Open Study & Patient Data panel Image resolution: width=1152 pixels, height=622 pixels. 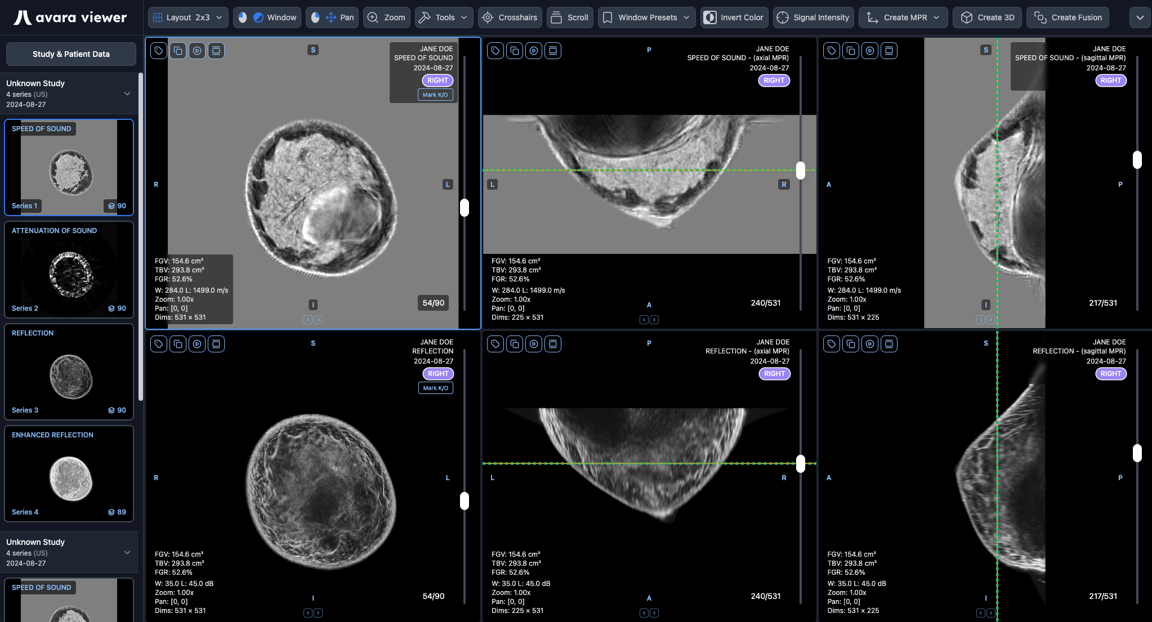(x=71, y=54)
